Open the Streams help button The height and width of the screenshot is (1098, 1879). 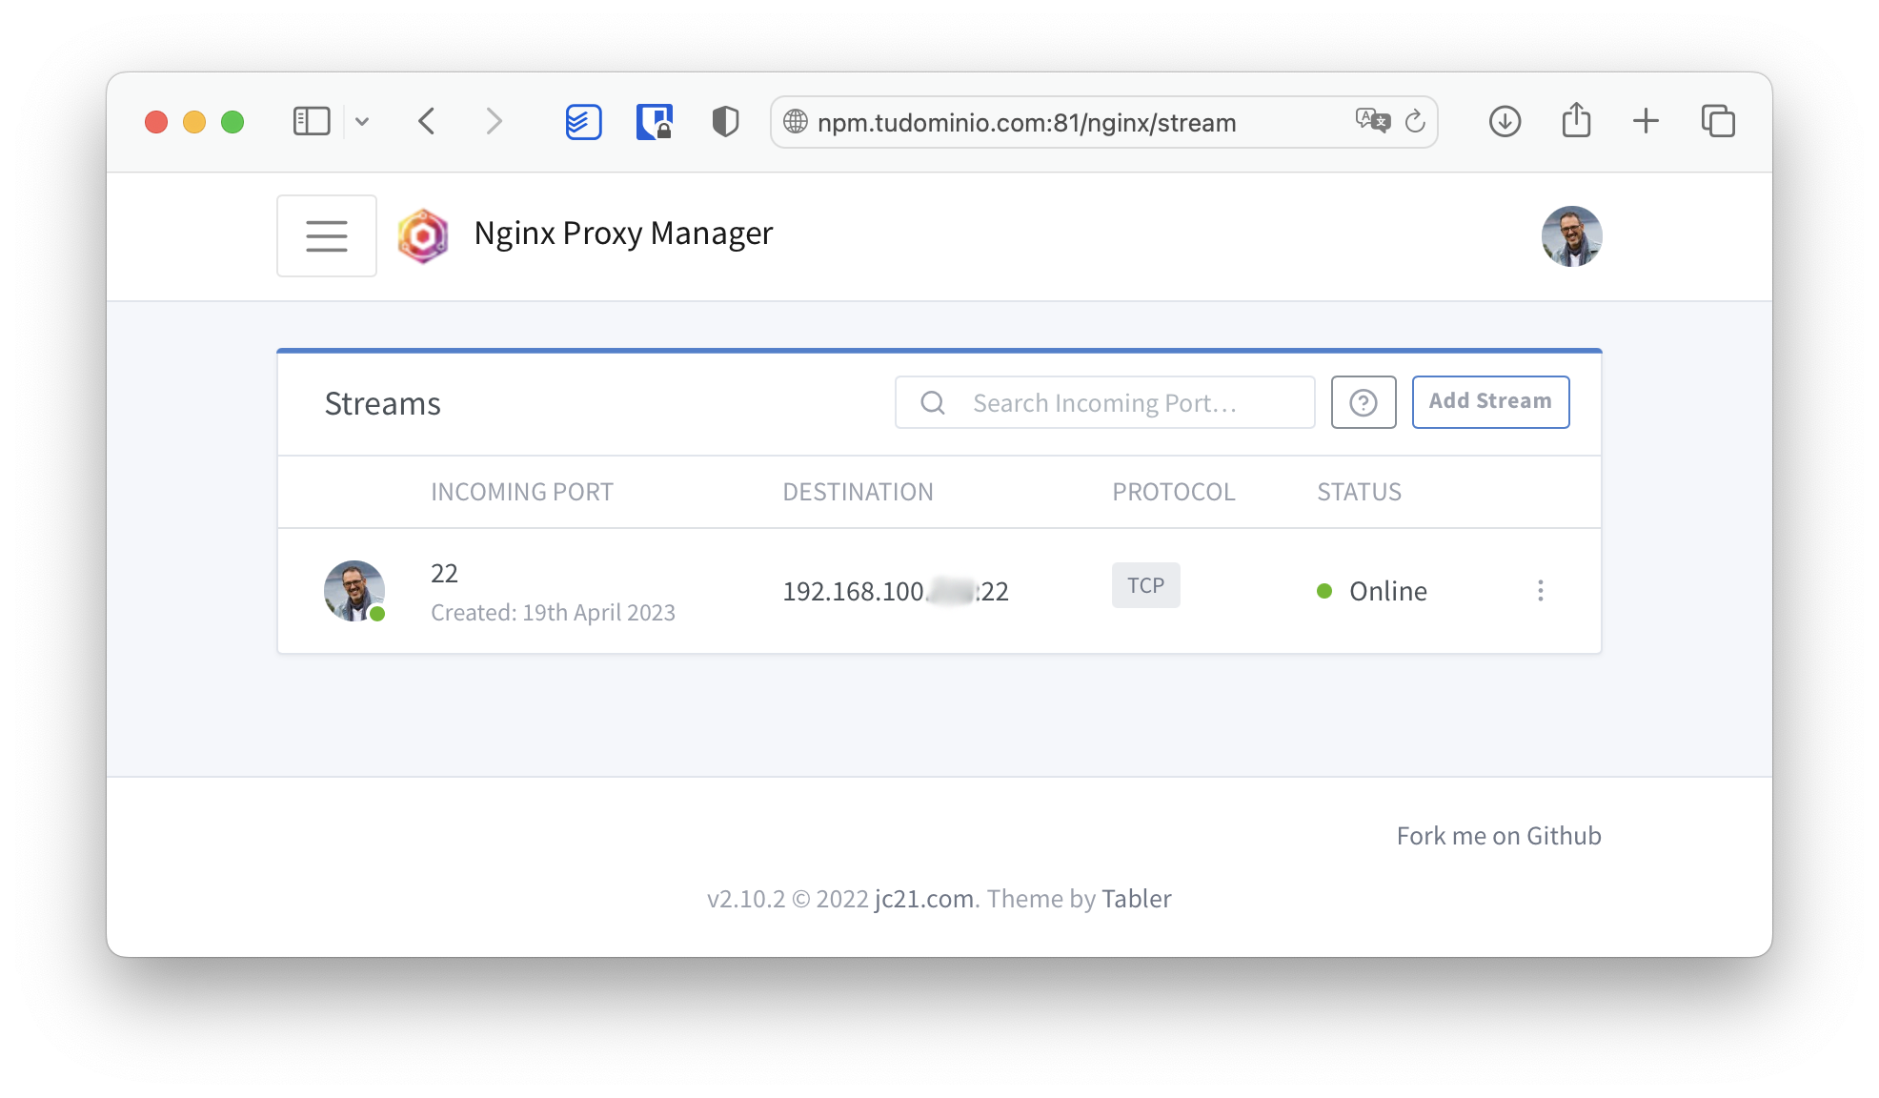1364,402
